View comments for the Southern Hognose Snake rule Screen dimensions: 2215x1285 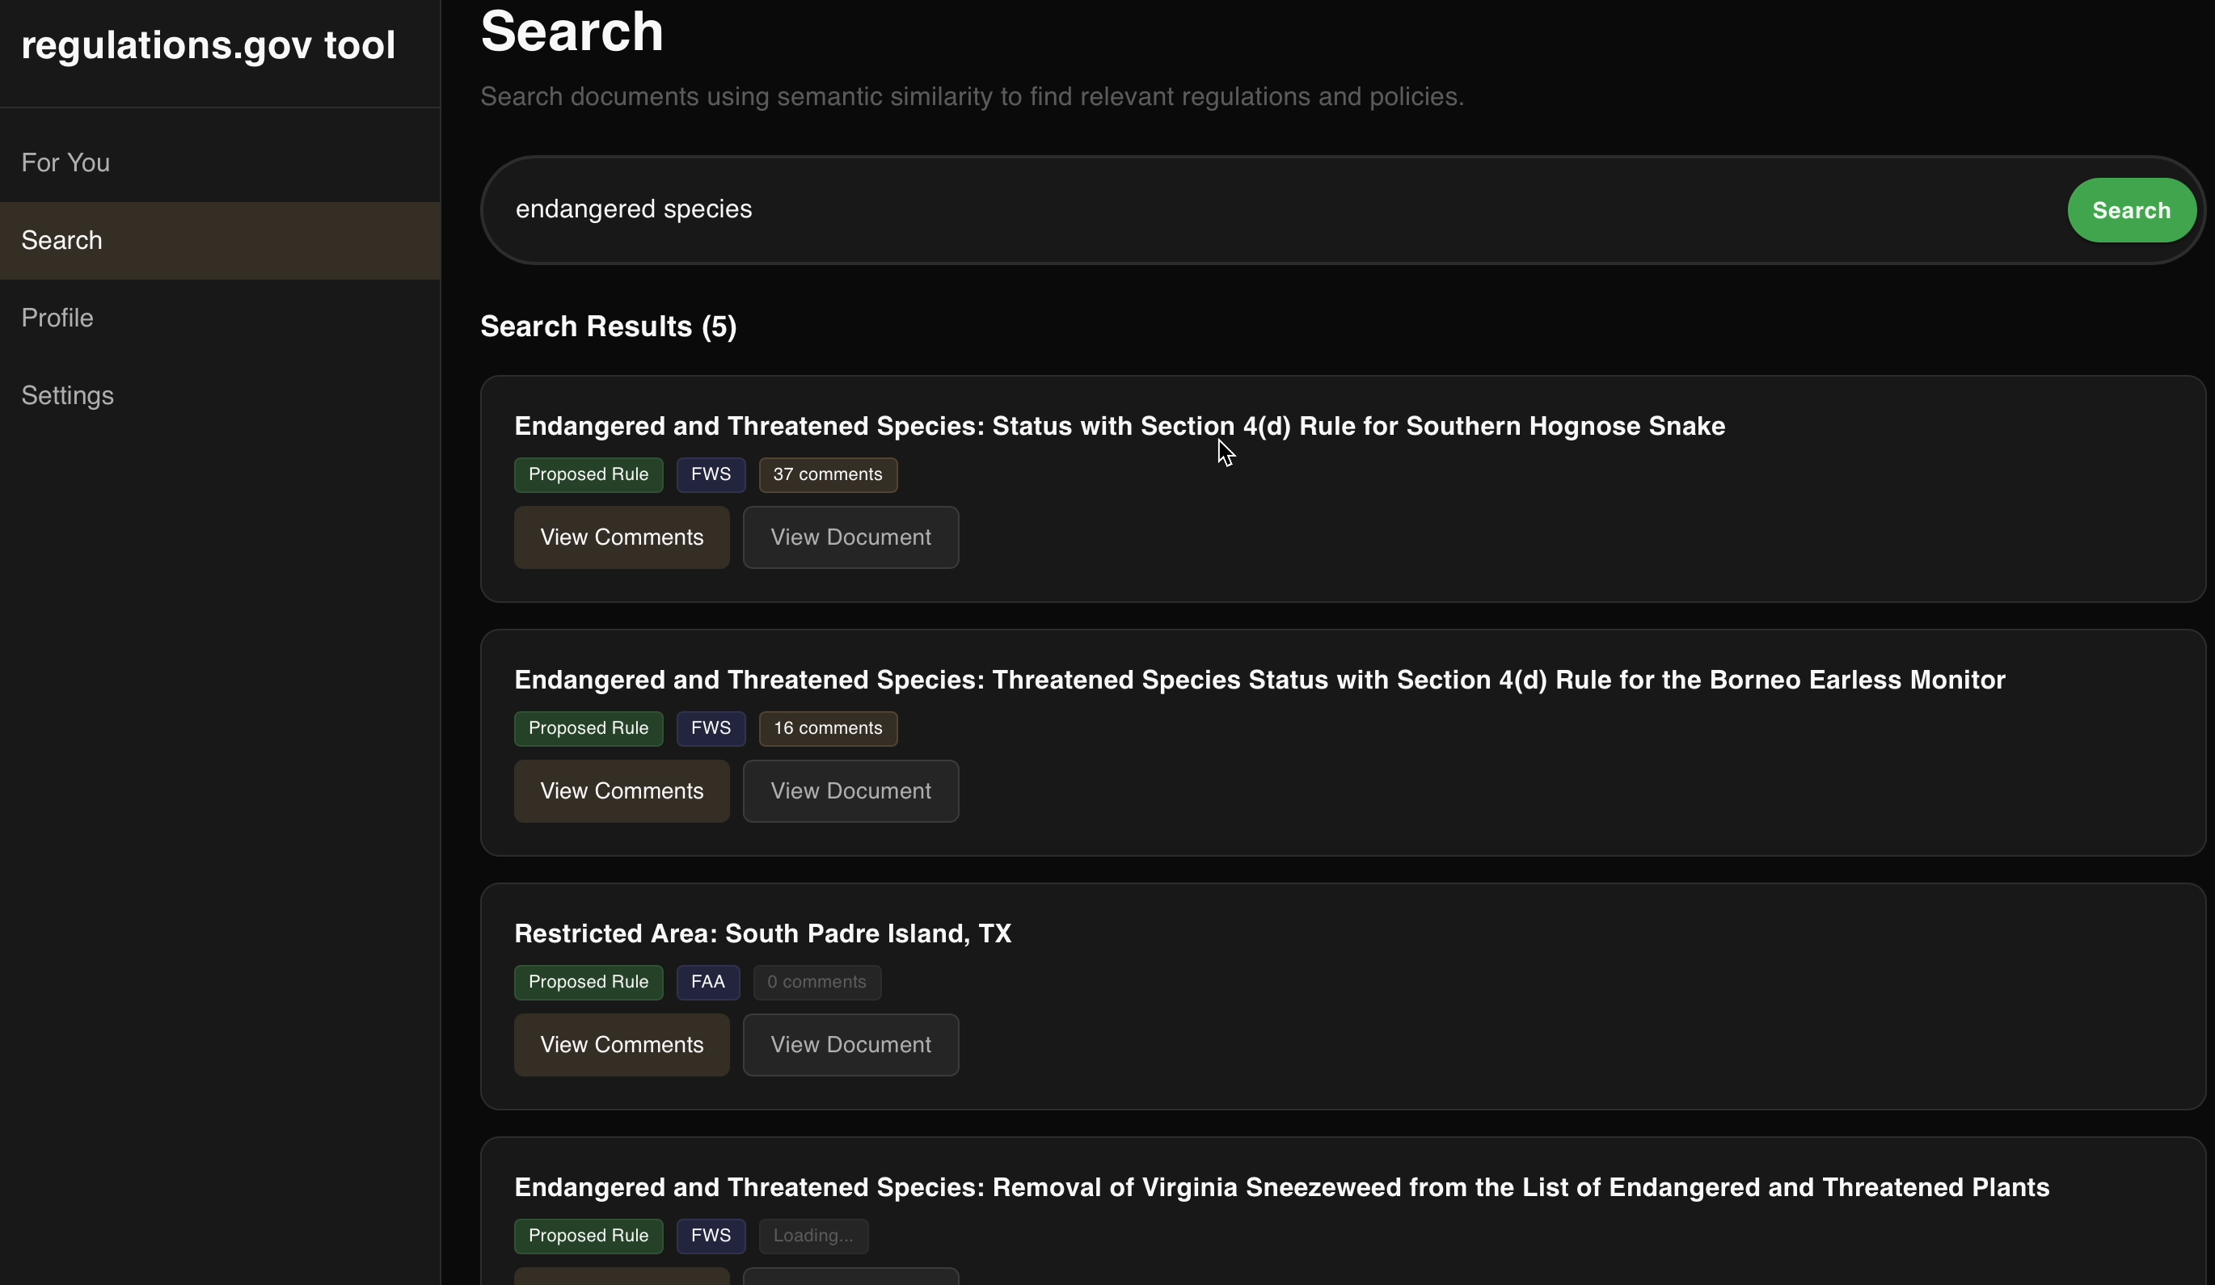coord(622,537)
